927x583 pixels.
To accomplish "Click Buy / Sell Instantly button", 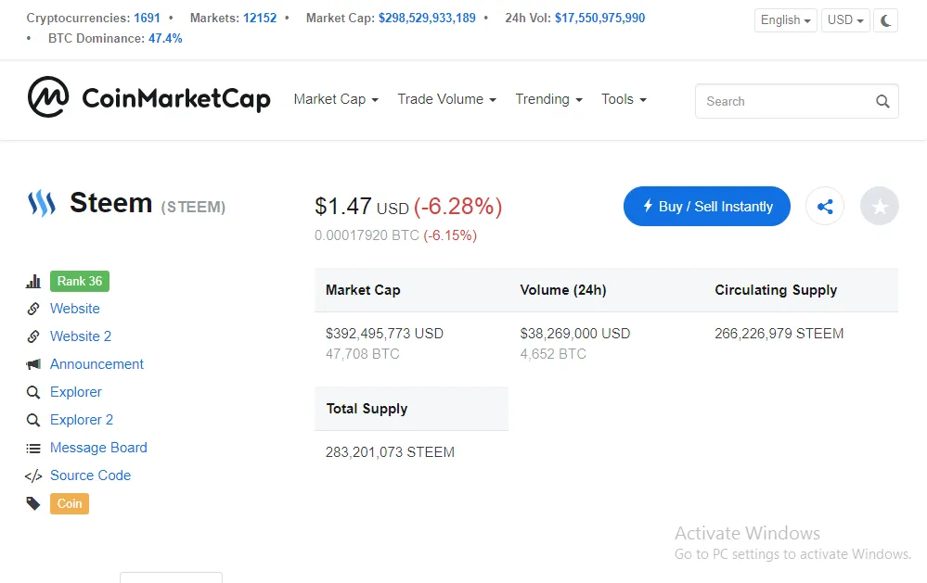I will tap(706, 206).
